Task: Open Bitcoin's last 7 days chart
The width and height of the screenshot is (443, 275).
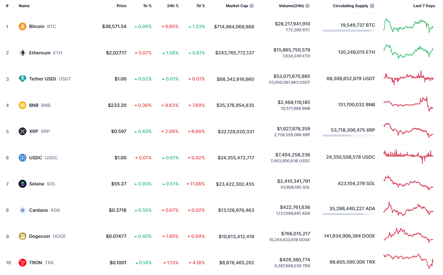Action: [x=408, y=25]
